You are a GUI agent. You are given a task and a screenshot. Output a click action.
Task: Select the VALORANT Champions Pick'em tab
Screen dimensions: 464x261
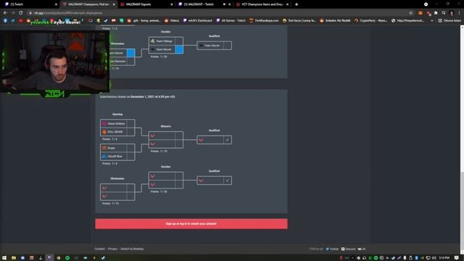88,4
